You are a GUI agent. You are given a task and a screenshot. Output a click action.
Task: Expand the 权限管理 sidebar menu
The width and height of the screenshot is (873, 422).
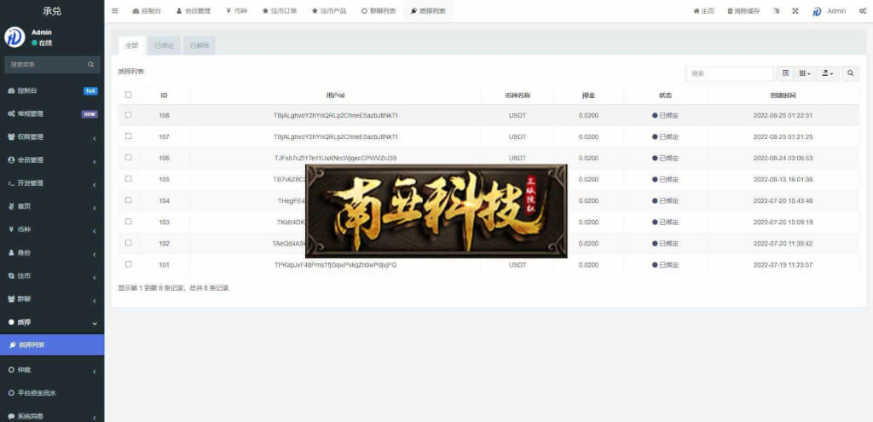pyautogui.click(x=52, y=137)
